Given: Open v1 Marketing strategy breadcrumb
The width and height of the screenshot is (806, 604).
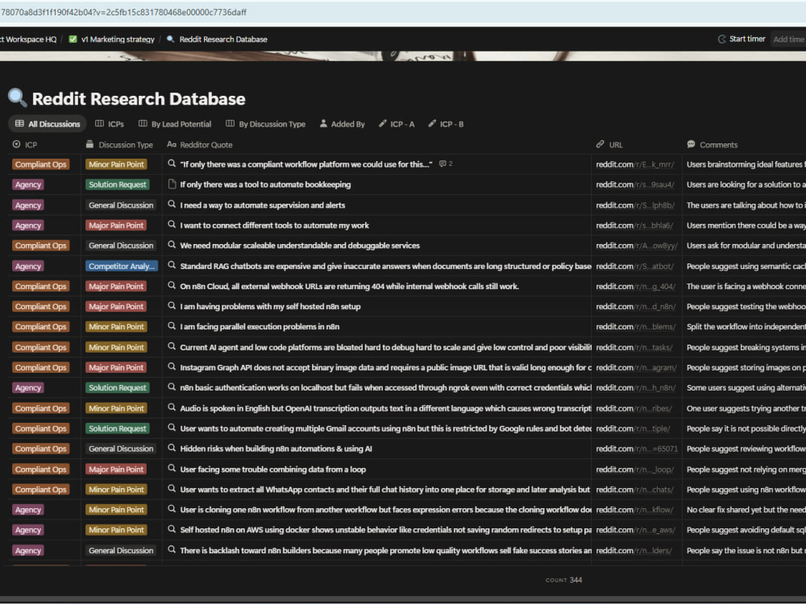Looking at the screenshot, I should (111, 39).
